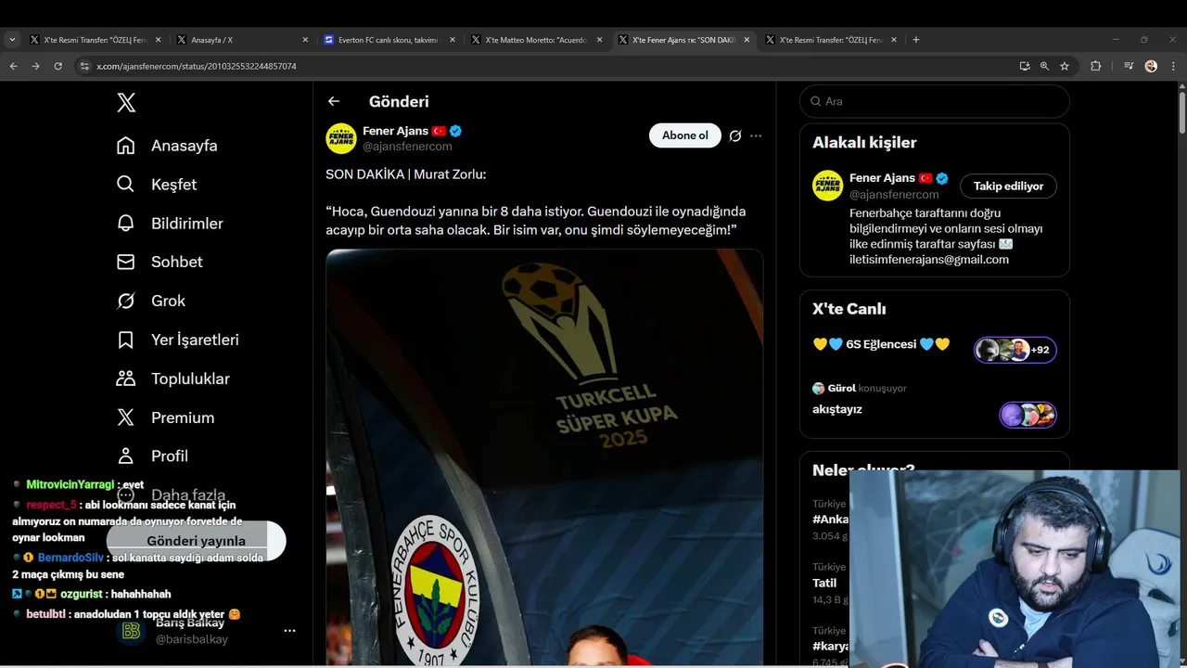
Task: Open Bildirimler menu label
Action: [x=187, y=224]
